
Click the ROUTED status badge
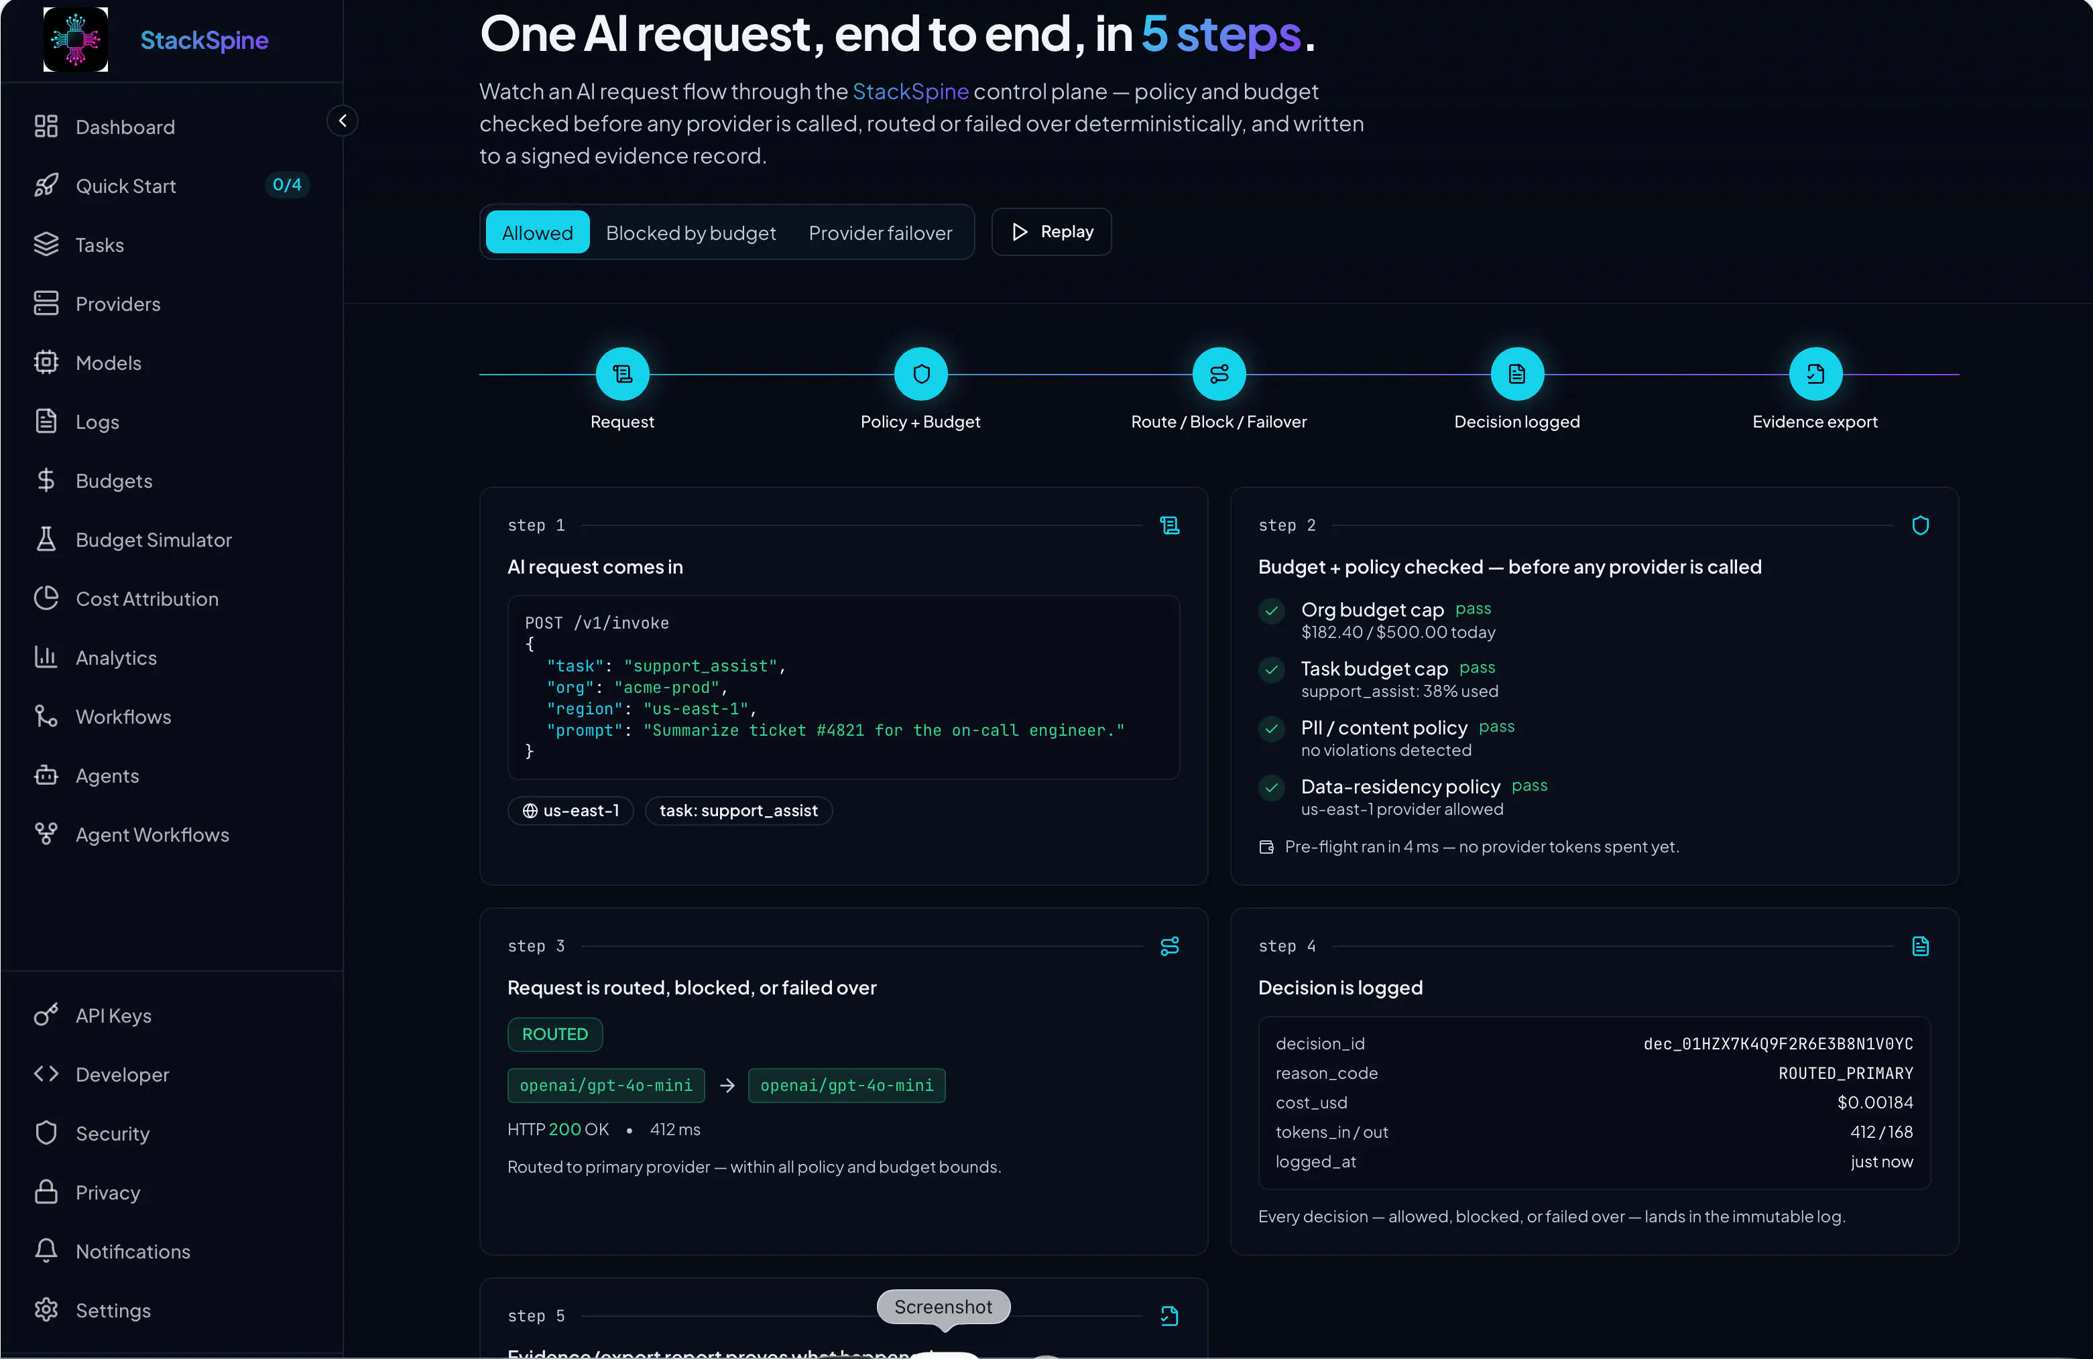(x=555, y=1034)
